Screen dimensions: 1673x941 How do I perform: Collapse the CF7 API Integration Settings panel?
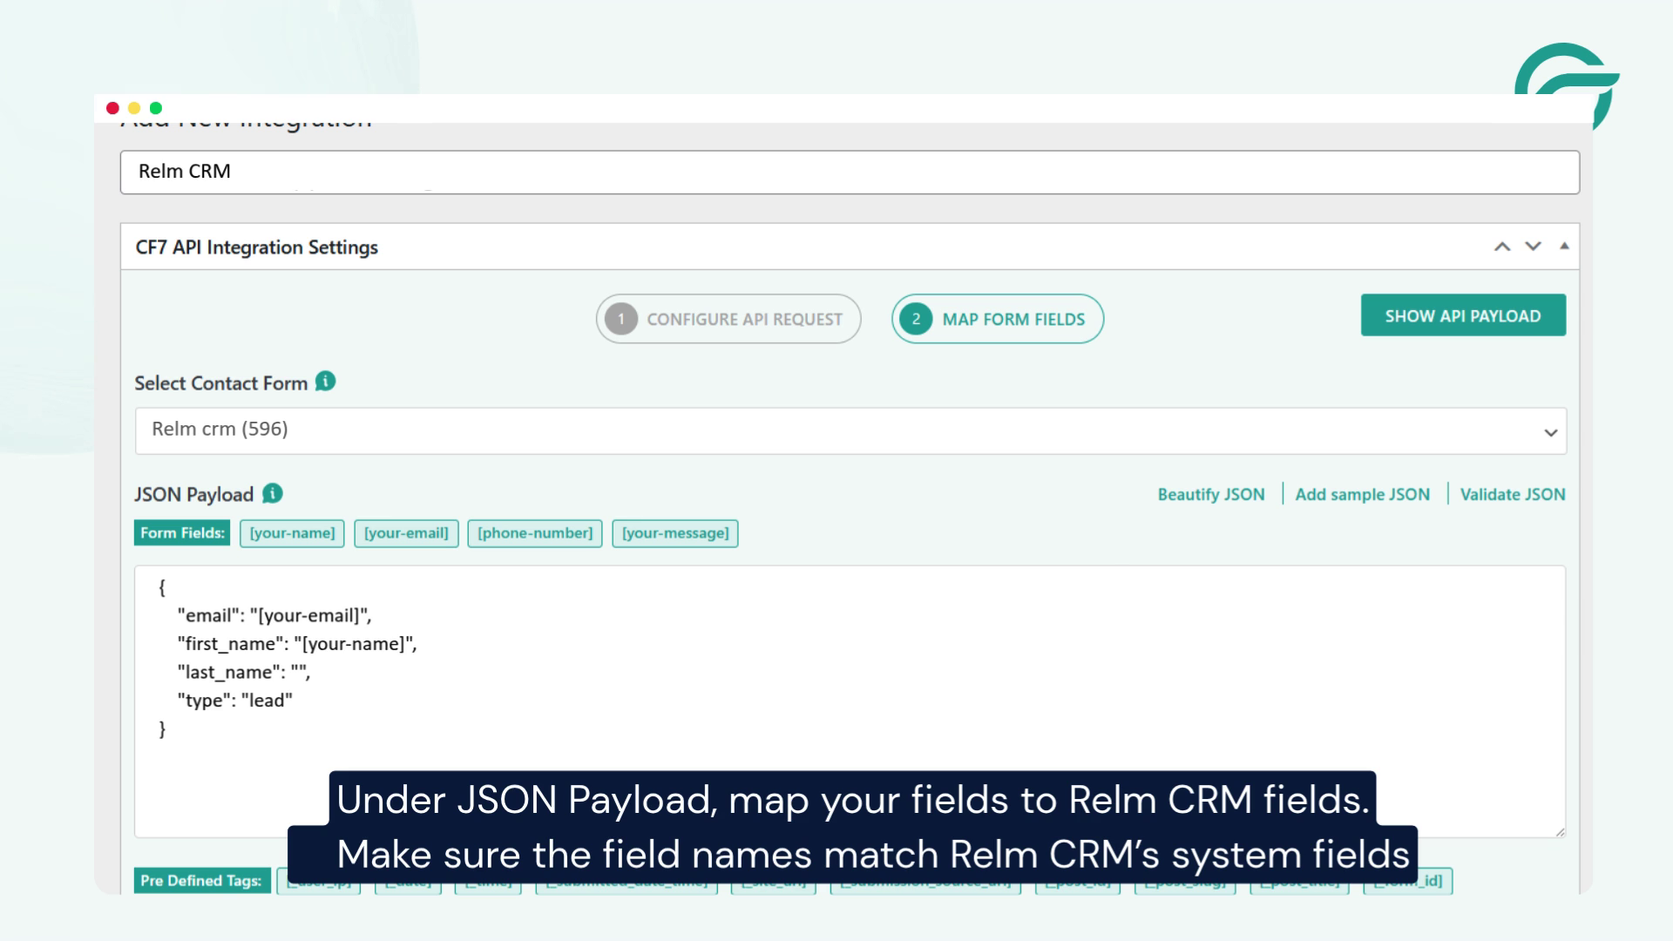pyautogui.click(x=1564, y=247)
